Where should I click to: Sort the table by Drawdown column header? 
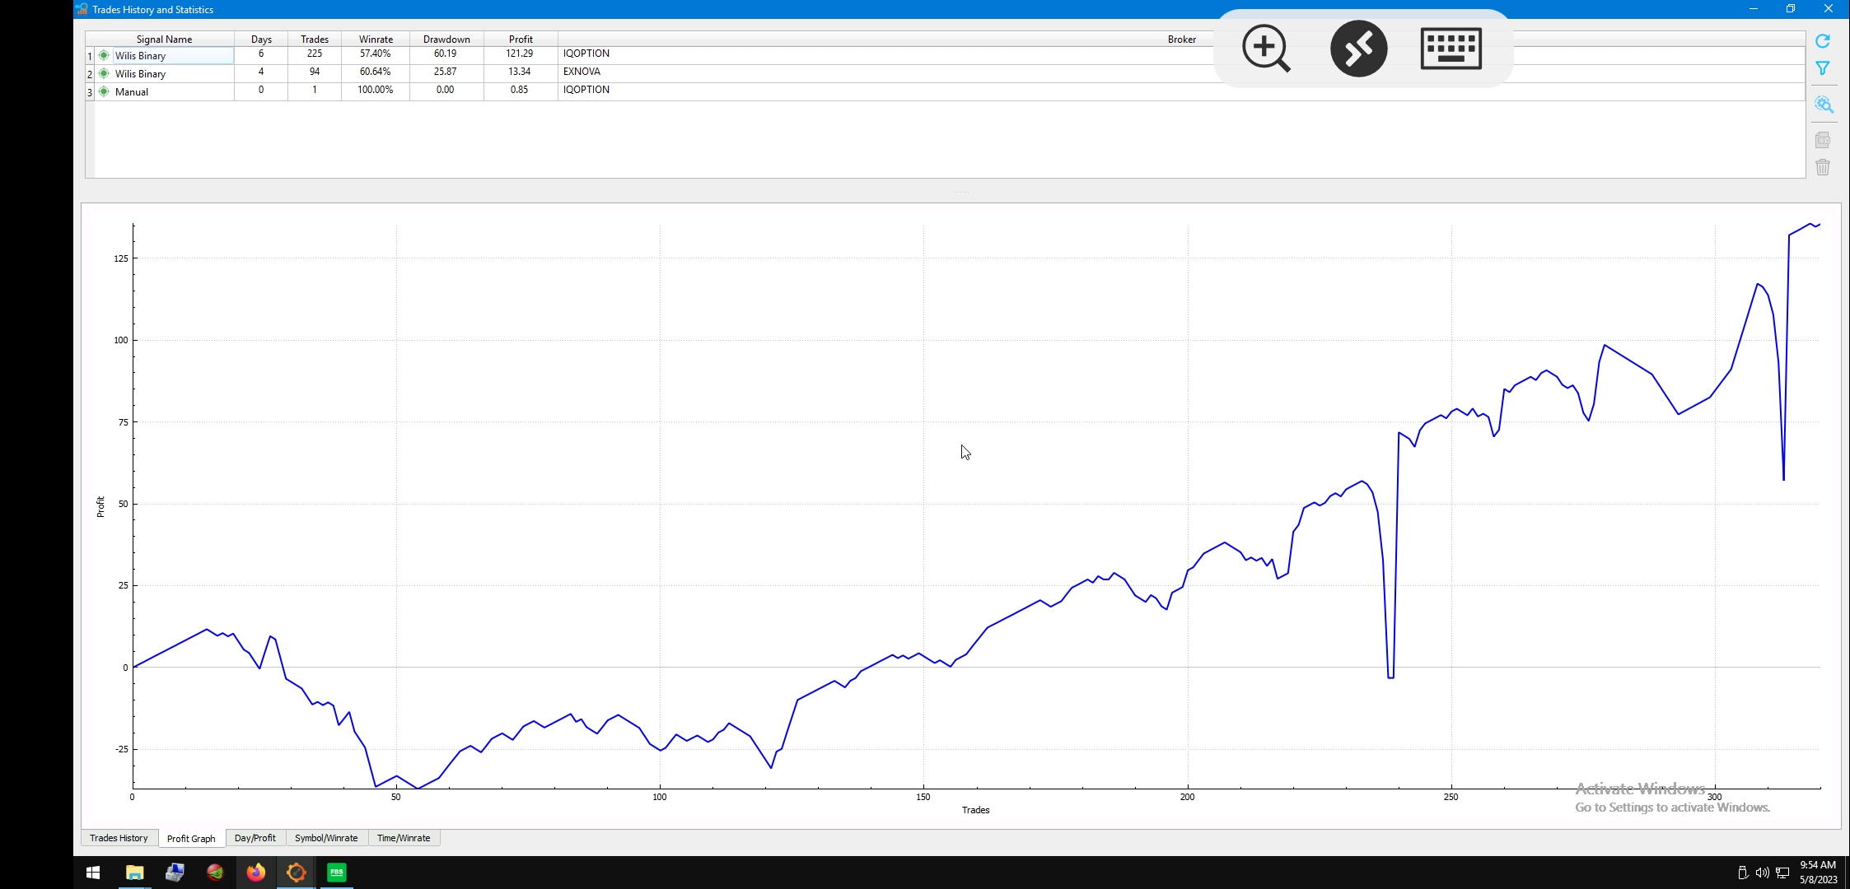[x=446, y=39]
